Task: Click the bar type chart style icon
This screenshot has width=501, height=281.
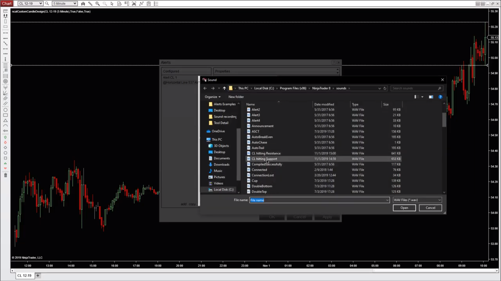Action: click(x=83, y=4)
